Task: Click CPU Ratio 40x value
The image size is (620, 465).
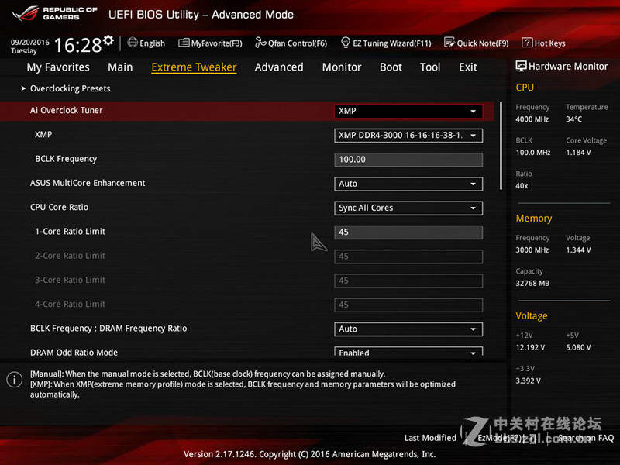Action: coord(522,185)
